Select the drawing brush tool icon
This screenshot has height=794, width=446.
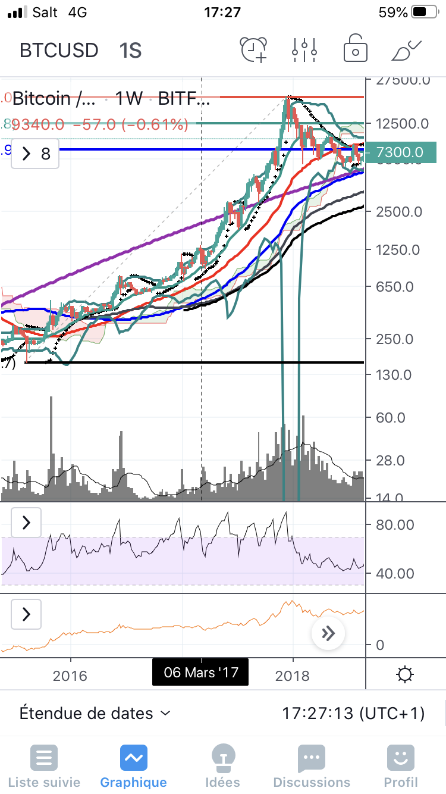point(406,50)
